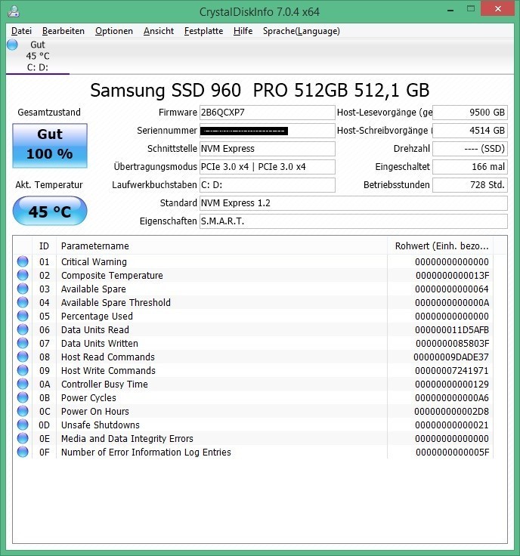
Task: Open the Festplatte menu
Action: tap(203, 31)
